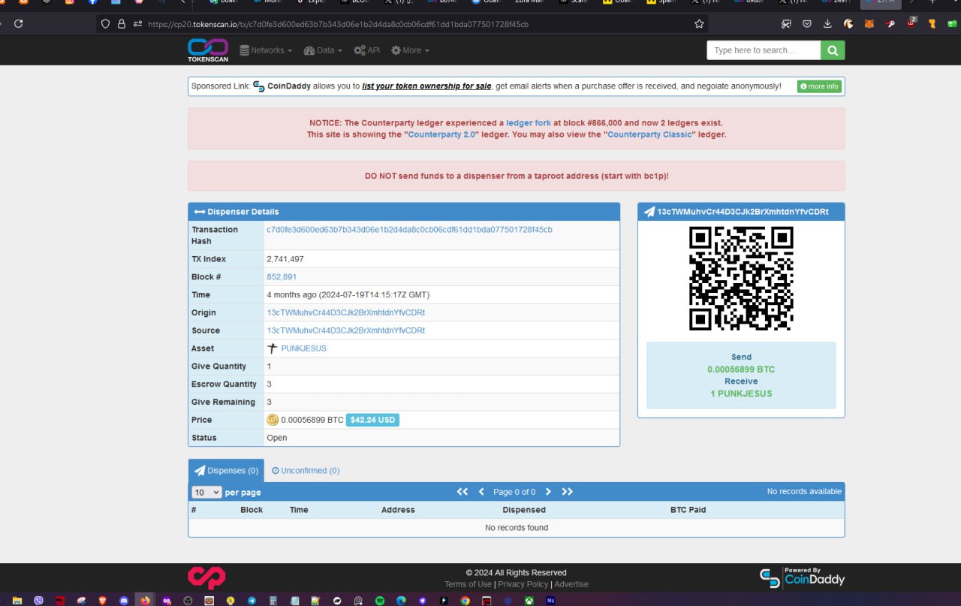This screenshot has height=606, width=961.
Task: Click the Tokenscan logo in navbar
Action: tap(207, 50)
